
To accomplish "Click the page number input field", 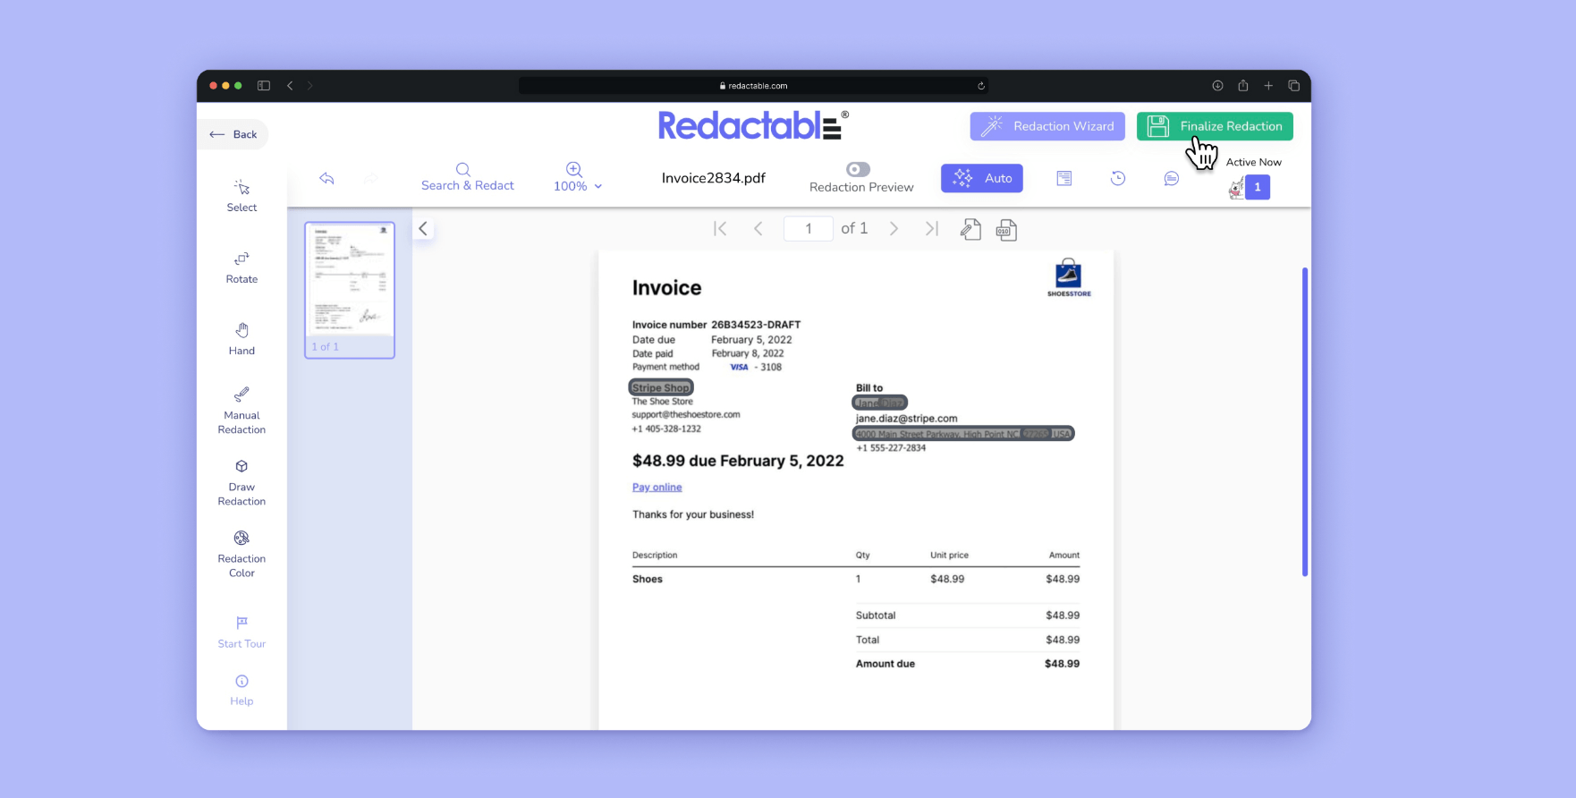I will 808,229.
